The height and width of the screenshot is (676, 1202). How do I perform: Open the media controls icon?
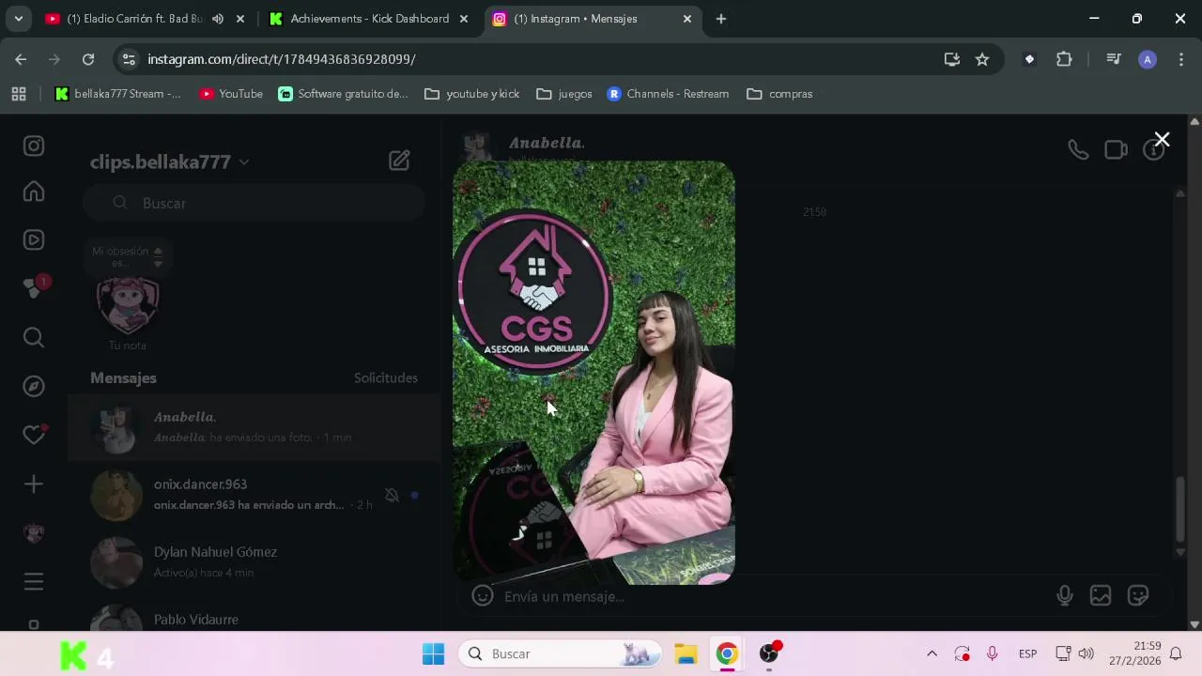tap(1114, 59)
